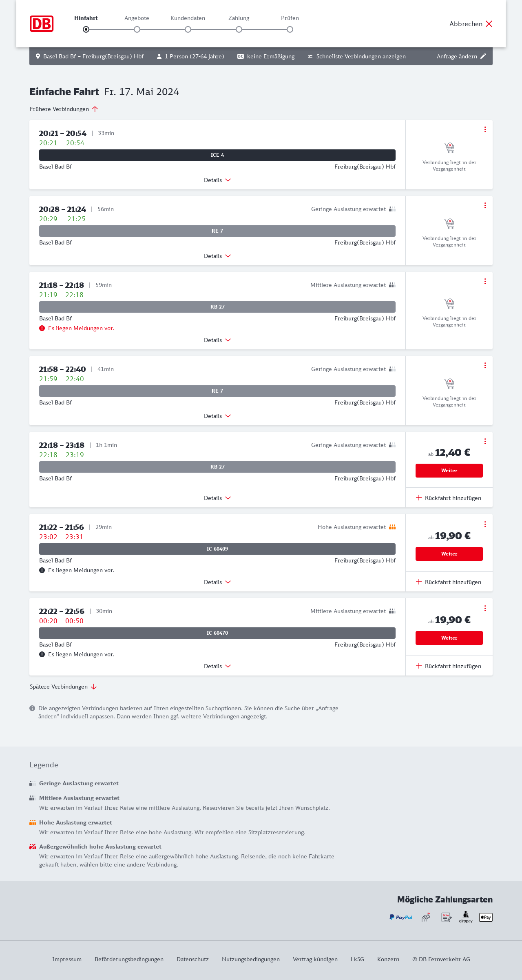Expand Details for the IC 60470 connection
The height and width of the screenshot is (980, 522).
click(x=217, y=666)
